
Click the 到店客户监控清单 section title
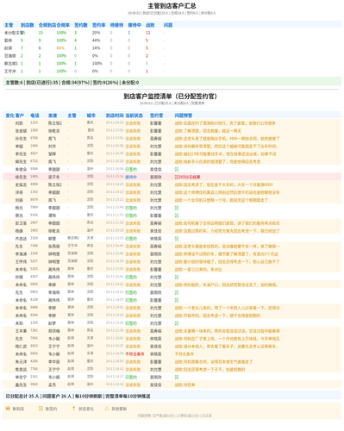click(171, 96)
